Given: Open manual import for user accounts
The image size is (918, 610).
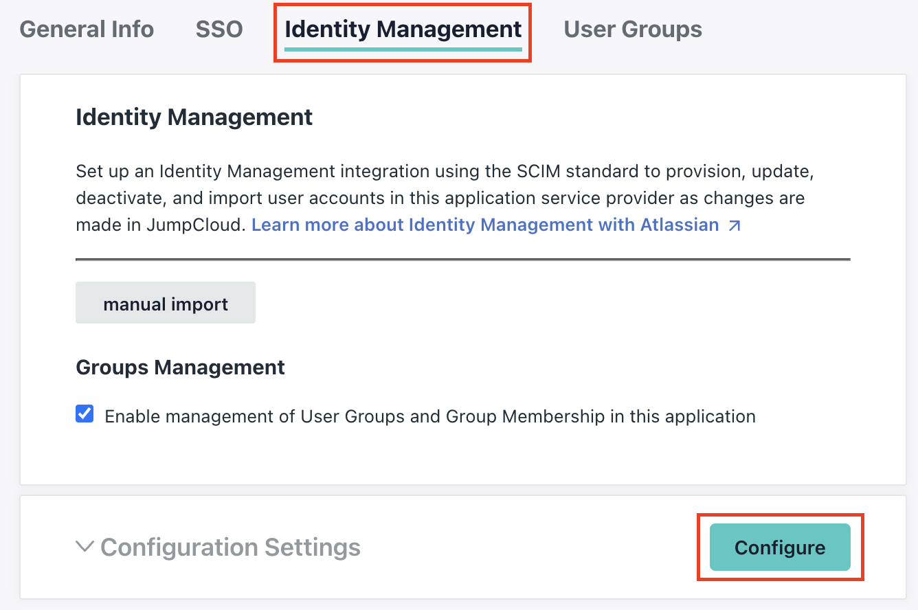Looking at the screenshot, I should click(x=165, y=302).
